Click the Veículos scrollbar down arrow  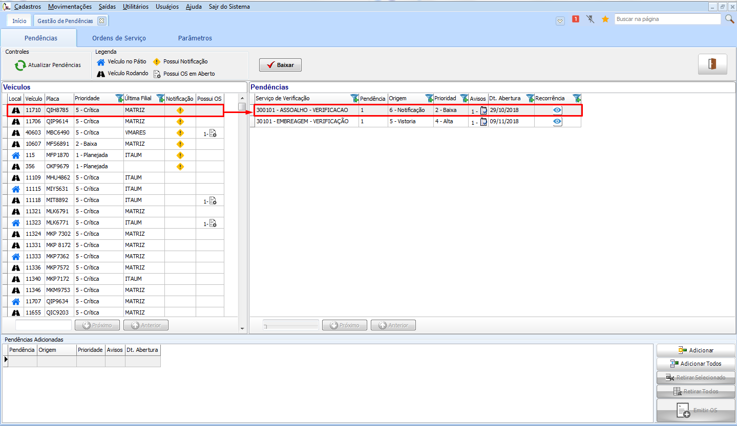tap(242, 328)
